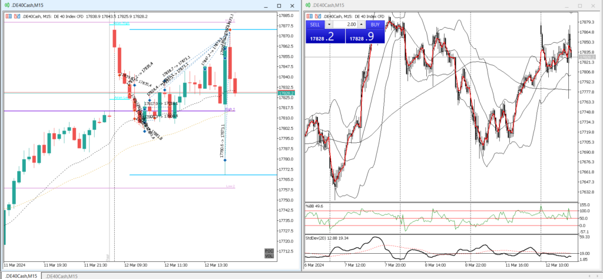The height and width of the screenshot is (279, 603).
Task: Click the 17879.3 price label on right chart axis
Action: coord(588,22)
